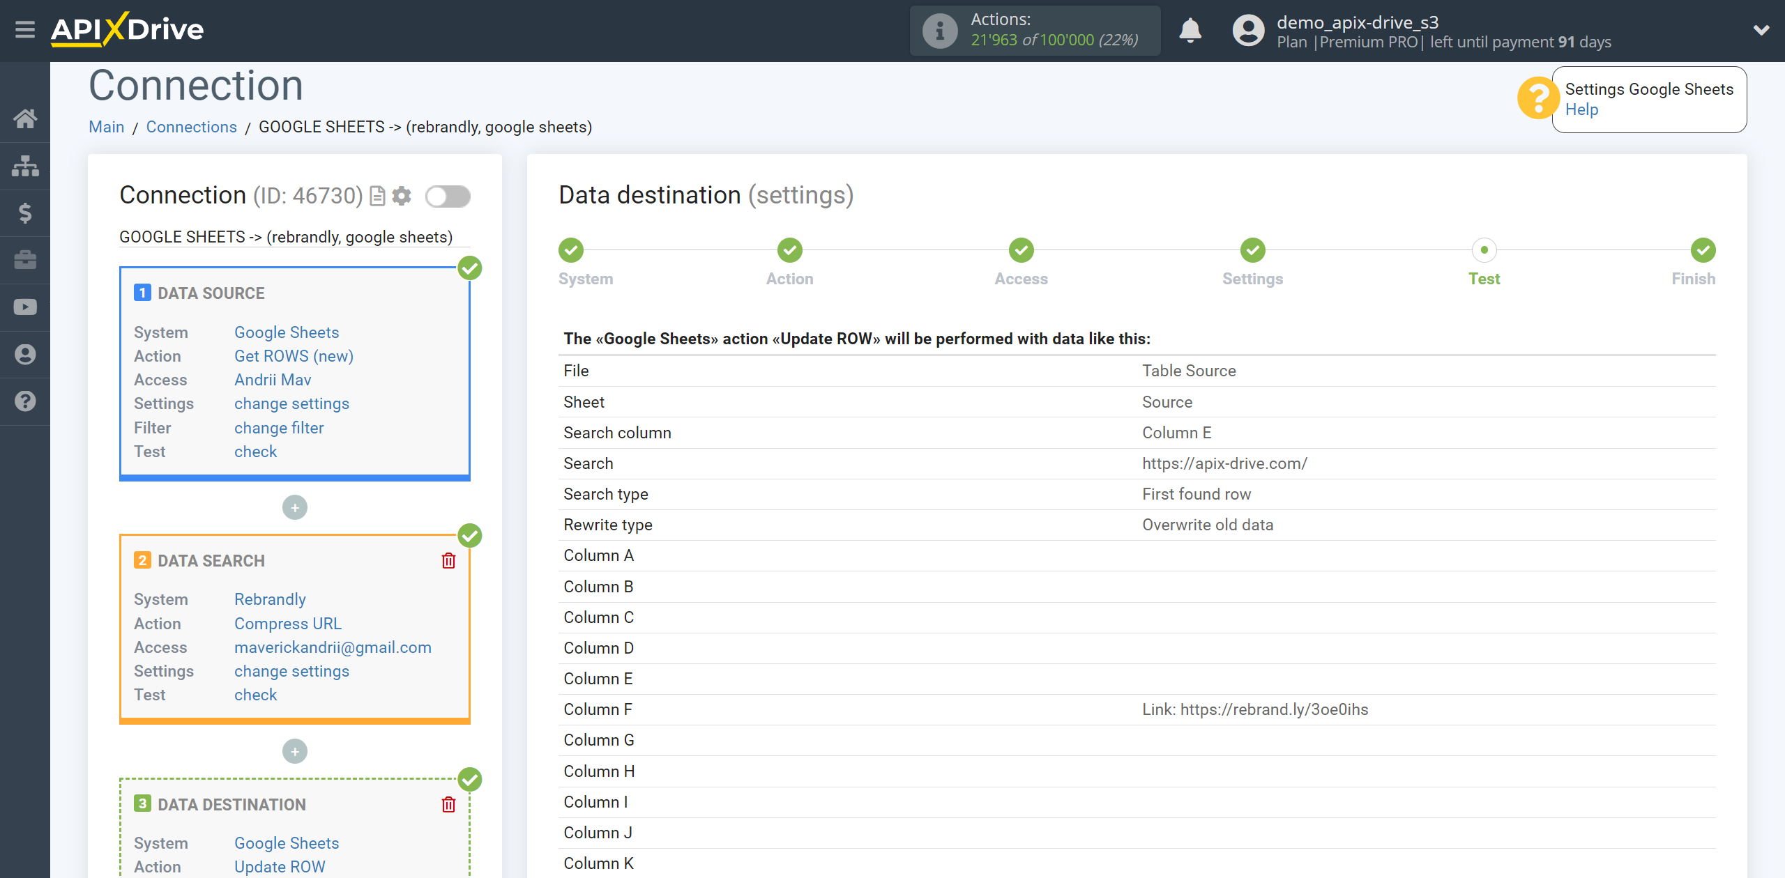Open the connection notes document icon
1785x878 pixels.
click(x=377, y=197)
